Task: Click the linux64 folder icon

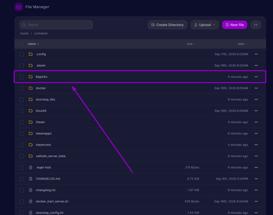Action: [x=31, y=111]
